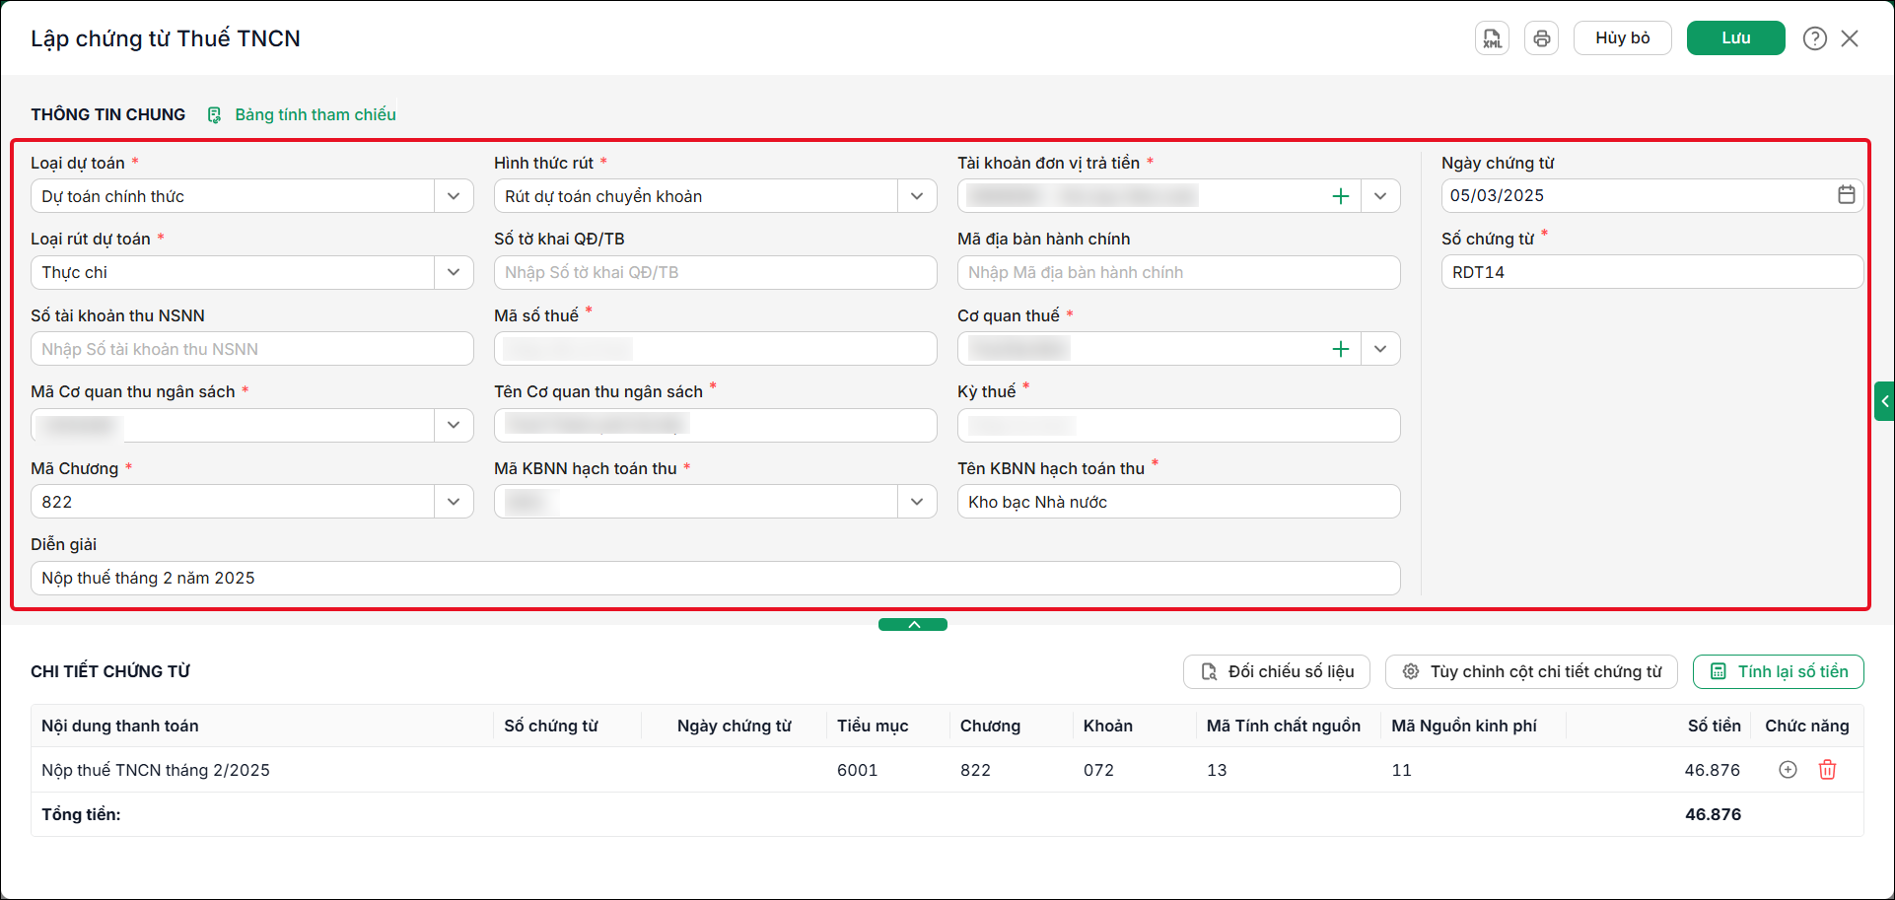The width and height of the screenshot is (1895, 900).
Task: Delete the Nộp thuế TNCN row
Action: pos(1827,770)
